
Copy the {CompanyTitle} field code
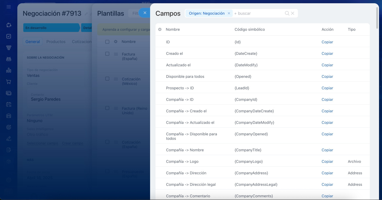327,150
